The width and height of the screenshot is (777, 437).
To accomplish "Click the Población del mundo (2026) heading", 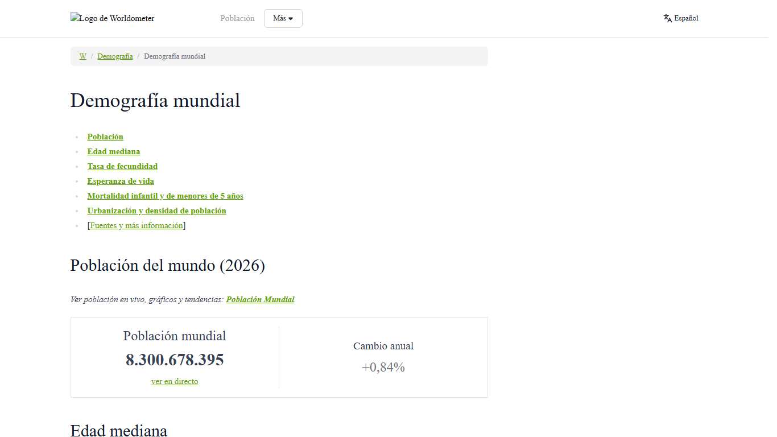I will (x=168, y=265).
